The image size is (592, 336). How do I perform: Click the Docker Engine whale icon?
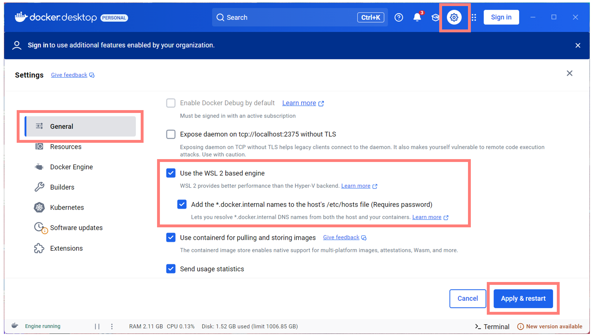(x=39, y=167)
